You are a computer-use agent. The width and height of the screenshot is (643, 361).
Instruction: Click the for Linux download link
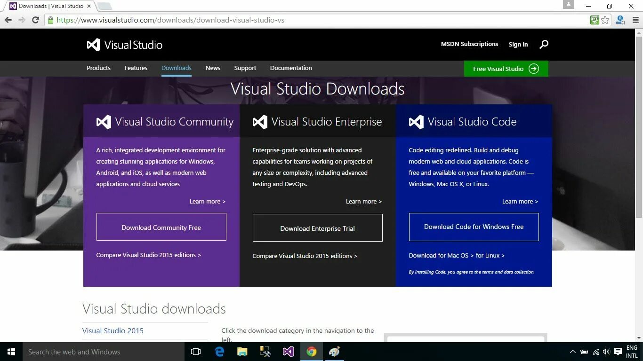[490, 255]
